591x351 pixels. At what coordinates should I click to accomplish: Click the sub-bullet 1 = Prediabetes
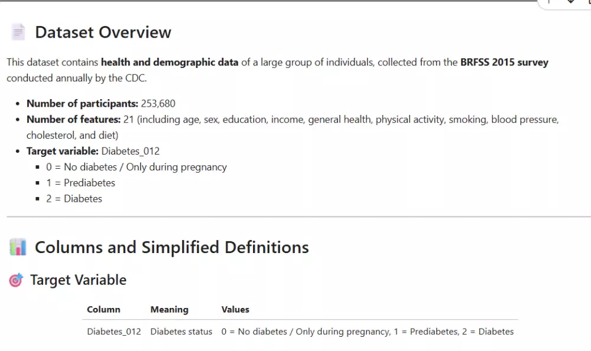tap(80, 183)
